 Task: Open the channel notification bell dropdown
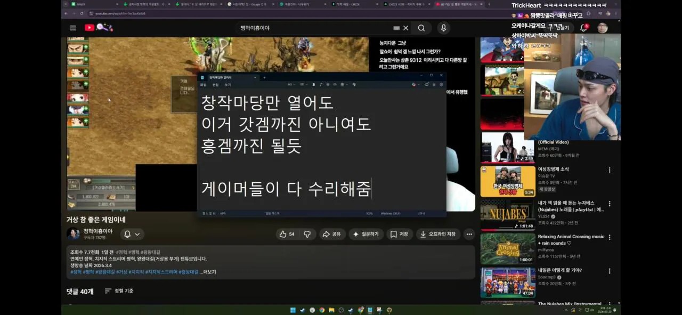click(x=132, y=234)
